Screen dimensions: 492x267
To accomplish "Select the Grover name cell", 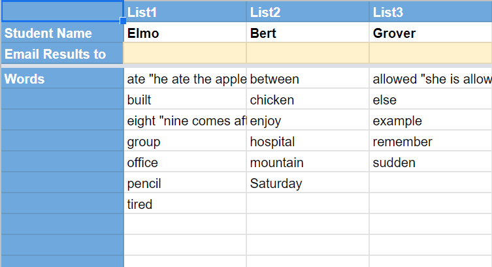I will point(430,33).
